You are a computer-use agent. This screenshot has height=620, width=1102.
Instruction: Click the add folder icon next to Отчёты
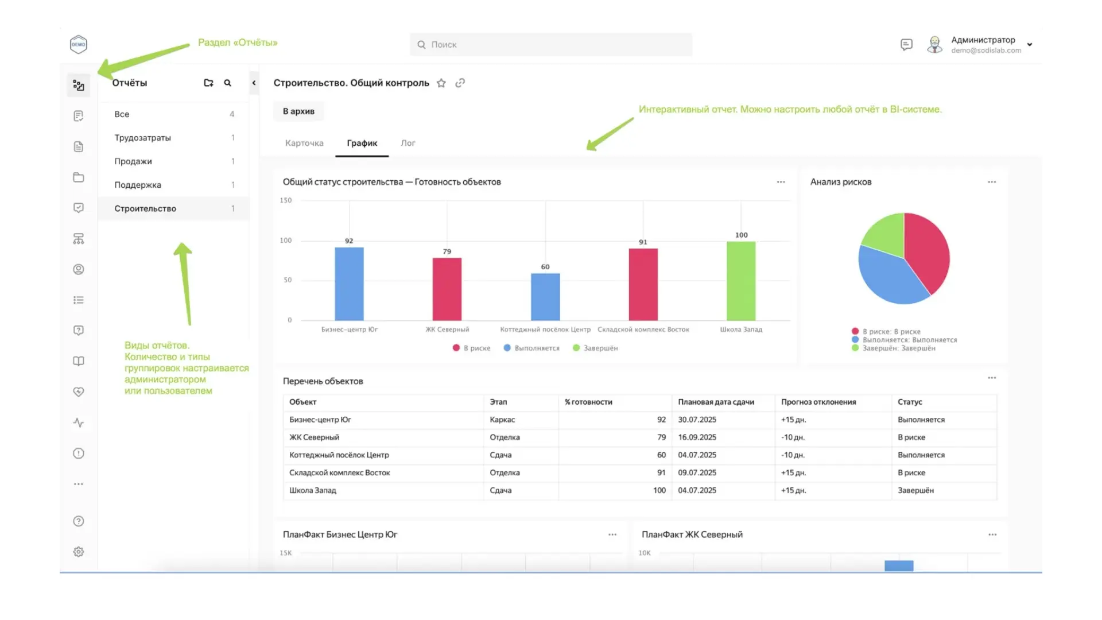[208, 83]
